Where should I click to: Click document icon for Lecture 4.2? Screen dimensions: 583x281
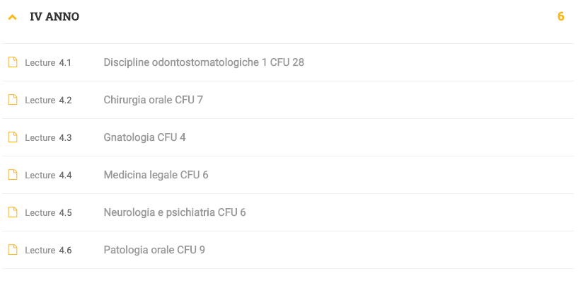tap(13, 100)
